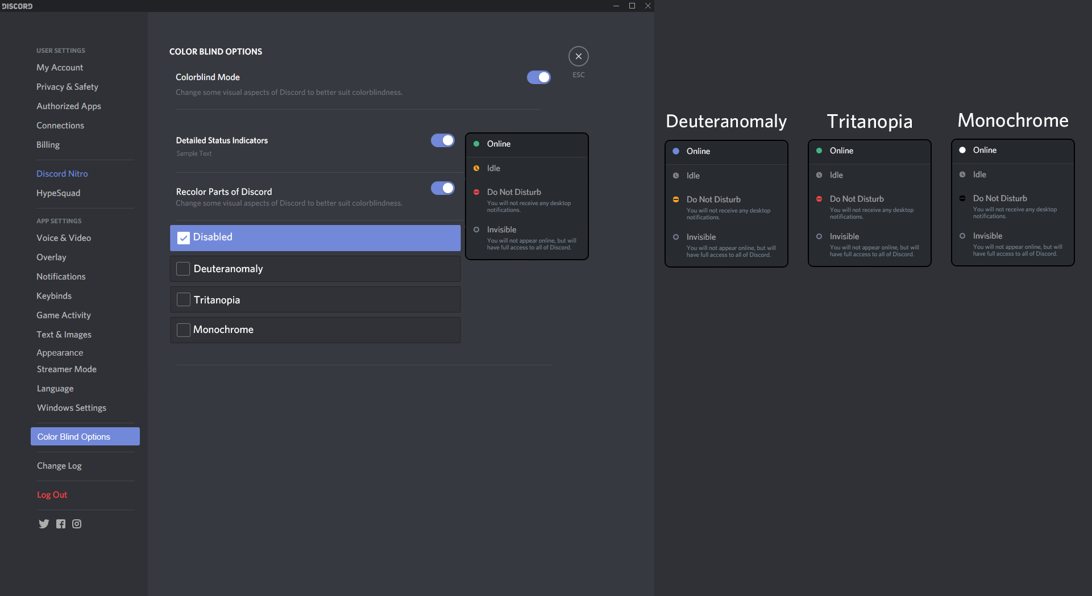Select Color Blind Options in sidebar
This screenshot has width=1092, height=596.
[x=85, y=436]
